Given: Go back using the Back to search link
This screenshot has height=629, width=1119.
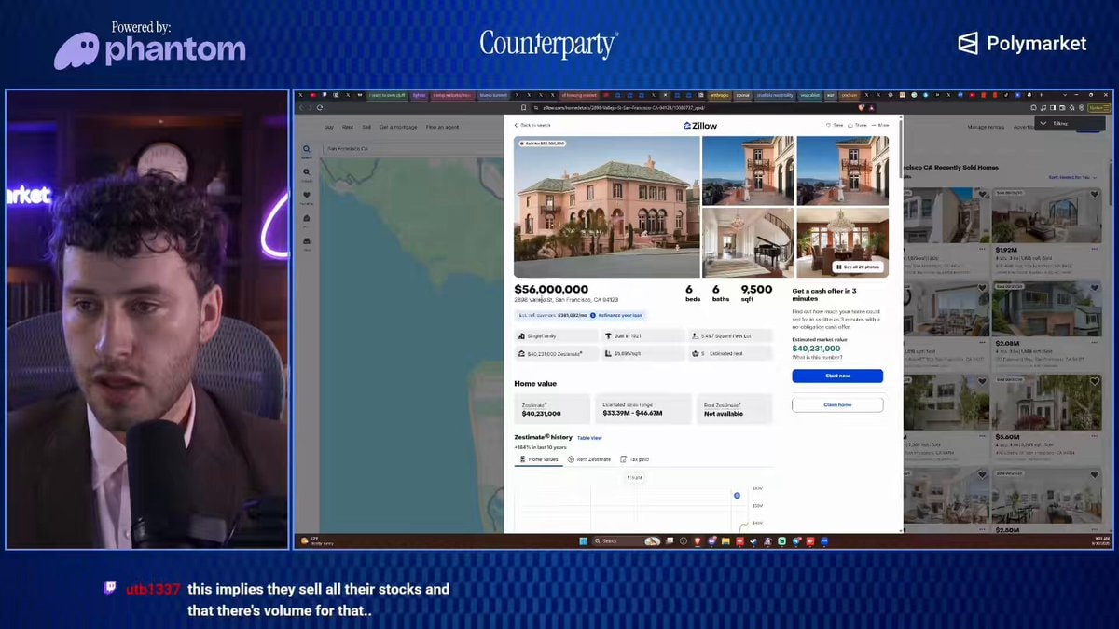Looking at the screenshot, I should tap(532, 125).
